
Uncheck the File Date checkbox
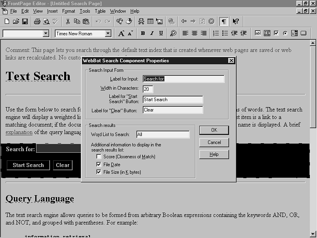(x=99, y=164)
